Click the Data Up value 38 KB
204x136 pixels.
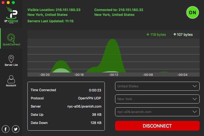pyautogui.click(x=97, y=114)
